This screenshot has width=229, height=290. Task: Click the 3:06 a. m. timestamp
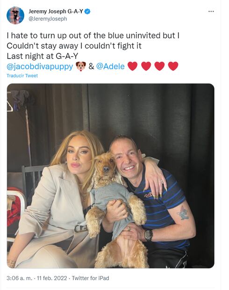[20, 278]
